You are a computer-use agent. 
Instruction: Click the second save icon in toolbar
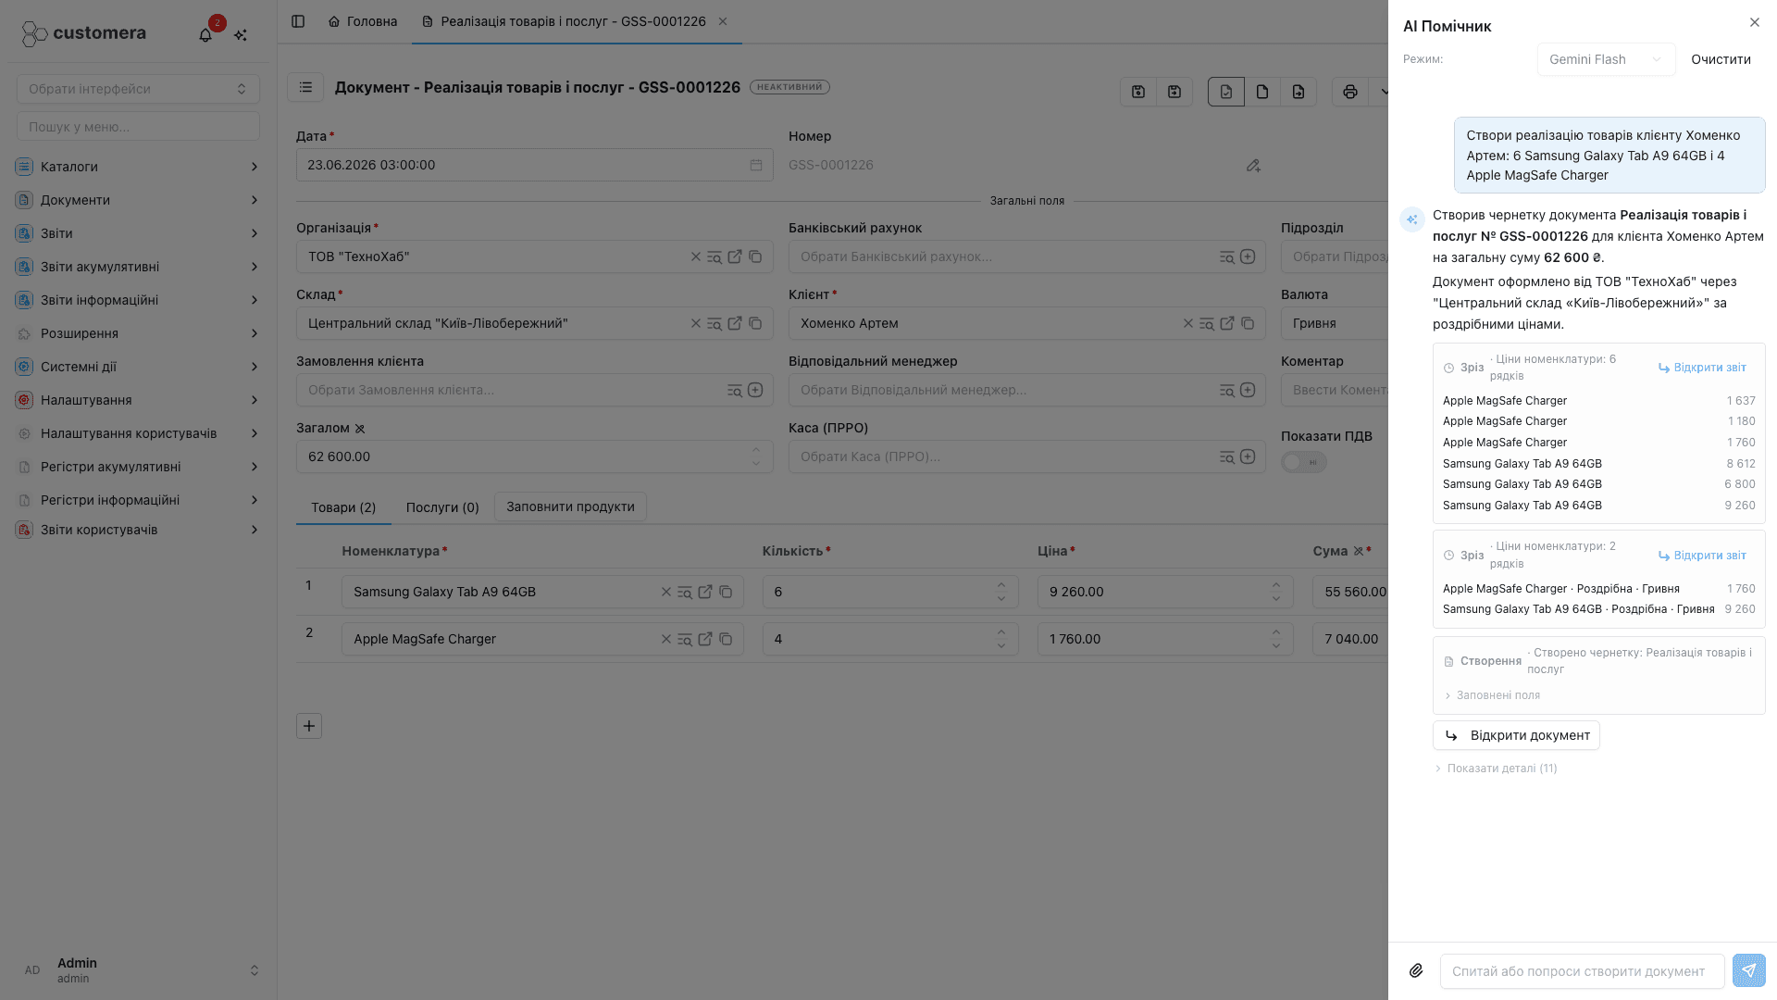[1174, 92]
